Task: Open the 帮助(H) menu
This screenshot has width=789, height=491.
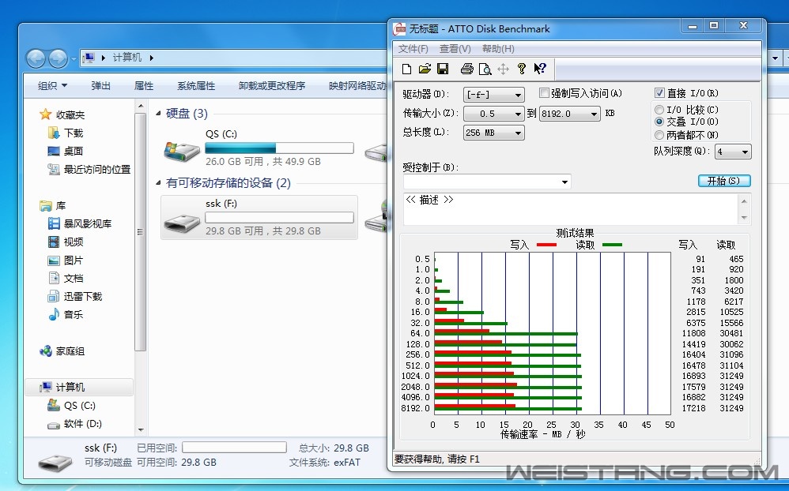Action: 497,49
